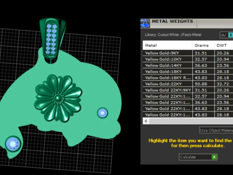Select the pendant bail with gems
This screenshot has height=175, width=233.
coord(52,39)
